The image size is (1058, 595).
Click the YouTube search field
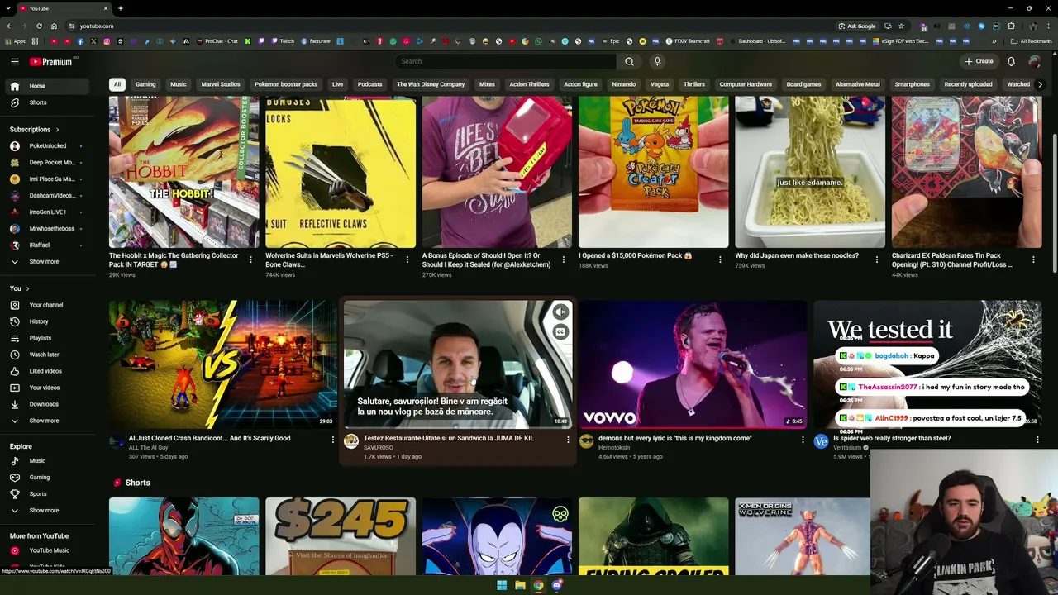pos(506,61)
